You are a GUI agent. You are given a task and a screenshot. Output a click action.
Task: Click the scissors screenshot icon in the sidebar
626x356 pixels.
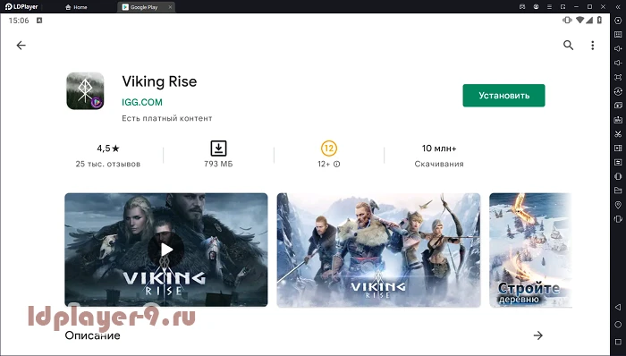(x=618, y=133)
